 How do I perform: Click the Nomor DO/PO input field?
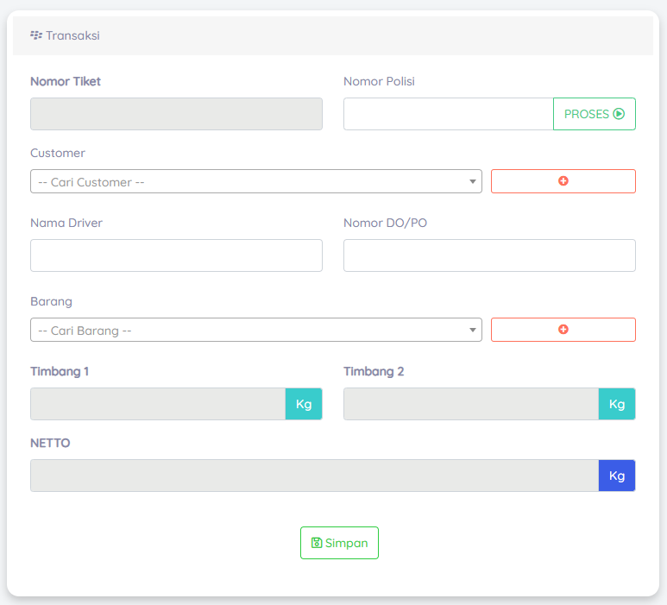[x=489, y=255]
